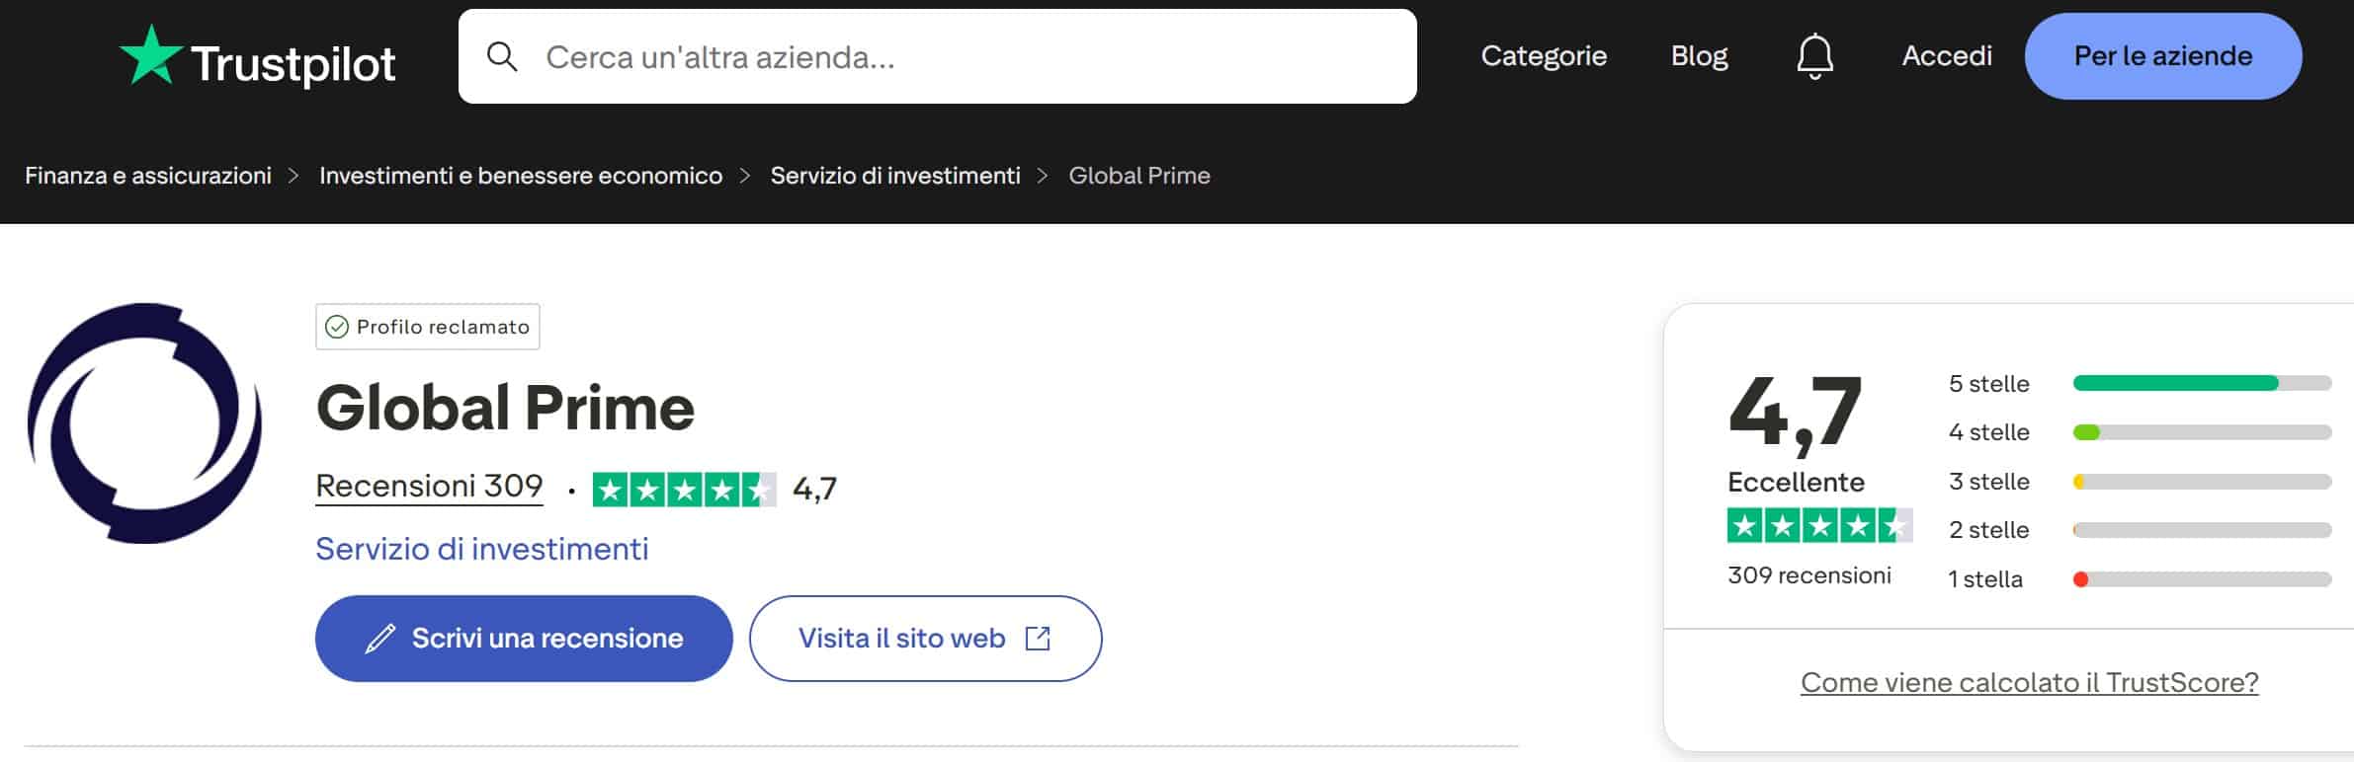Click the search magnifier icon
The height and width of the screenshot is (762, 2354).
505,57
